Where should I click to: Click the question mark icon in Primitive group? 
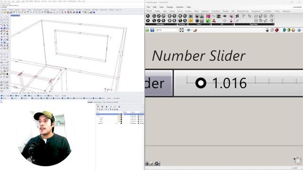coord(180,21)
